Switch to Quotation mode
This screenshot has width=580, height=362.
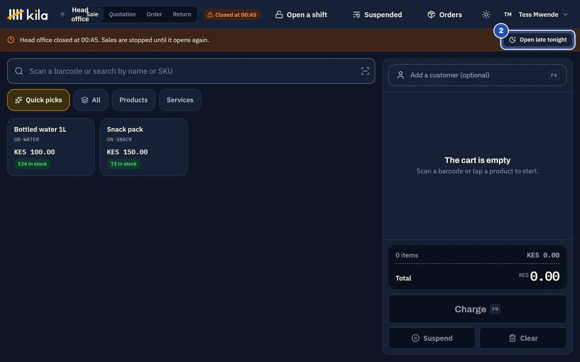click(x=122, y=14)
